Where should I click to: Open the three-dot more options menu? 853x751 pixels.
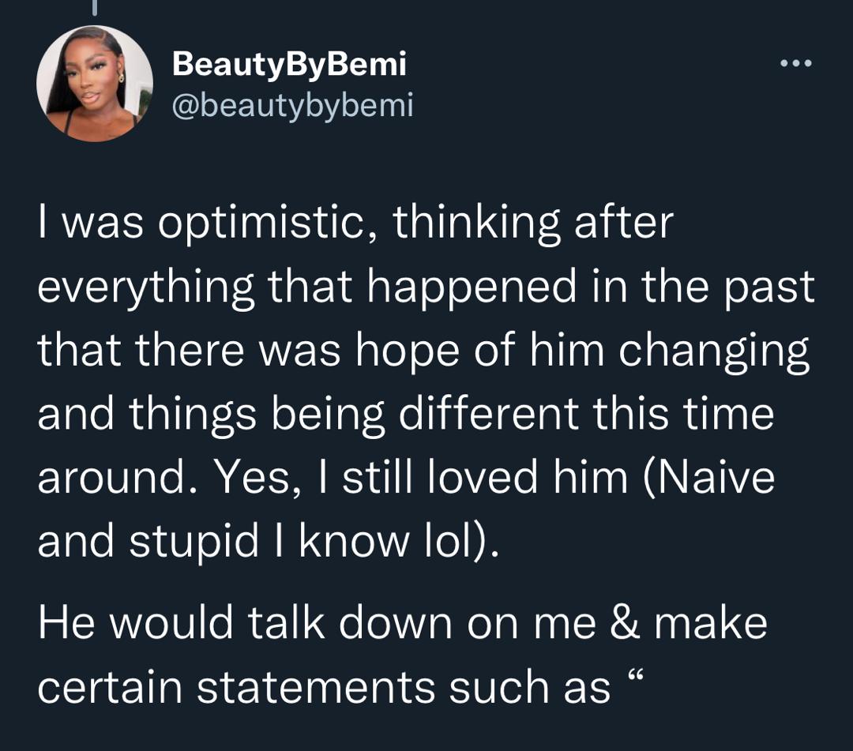[796, 64]
